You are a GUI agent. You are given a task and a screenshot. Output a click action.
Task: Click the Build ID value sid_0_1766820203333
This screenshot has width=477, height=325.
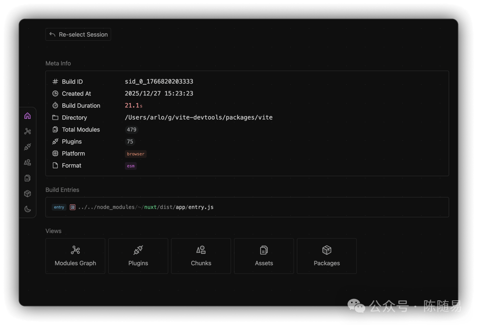[x=159, y=82]
